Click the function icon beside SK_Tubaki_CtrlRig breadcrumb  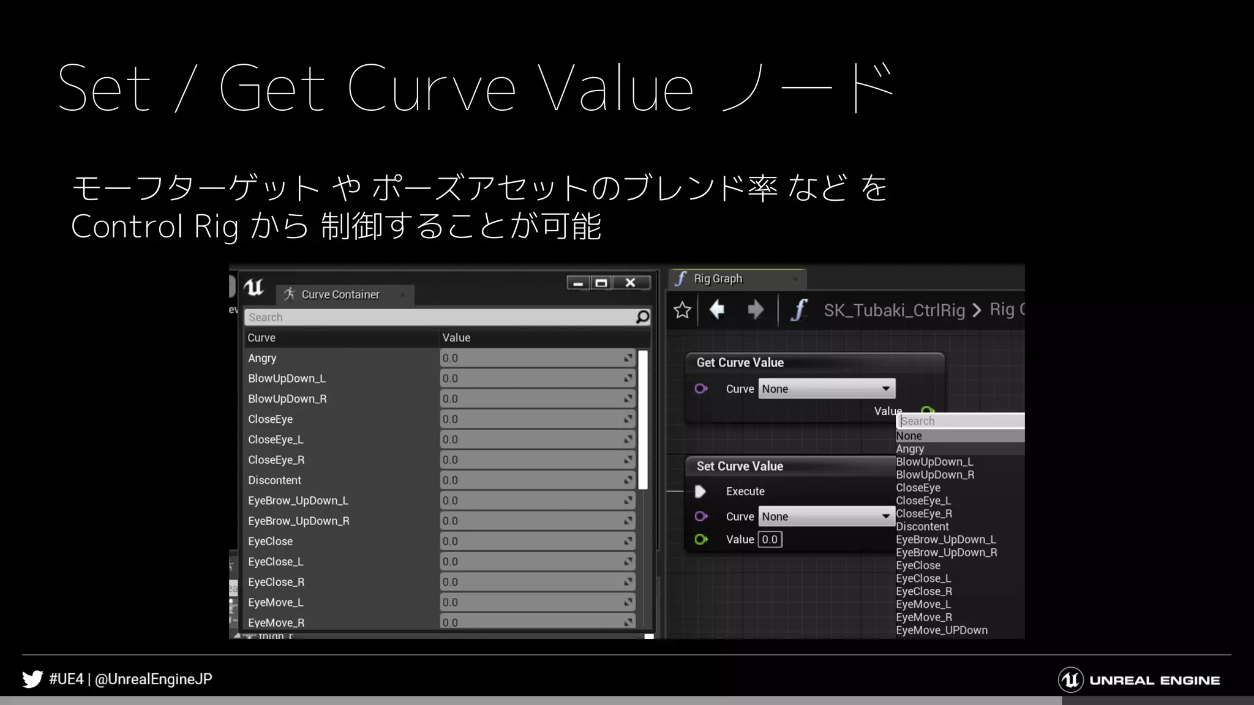799,310
